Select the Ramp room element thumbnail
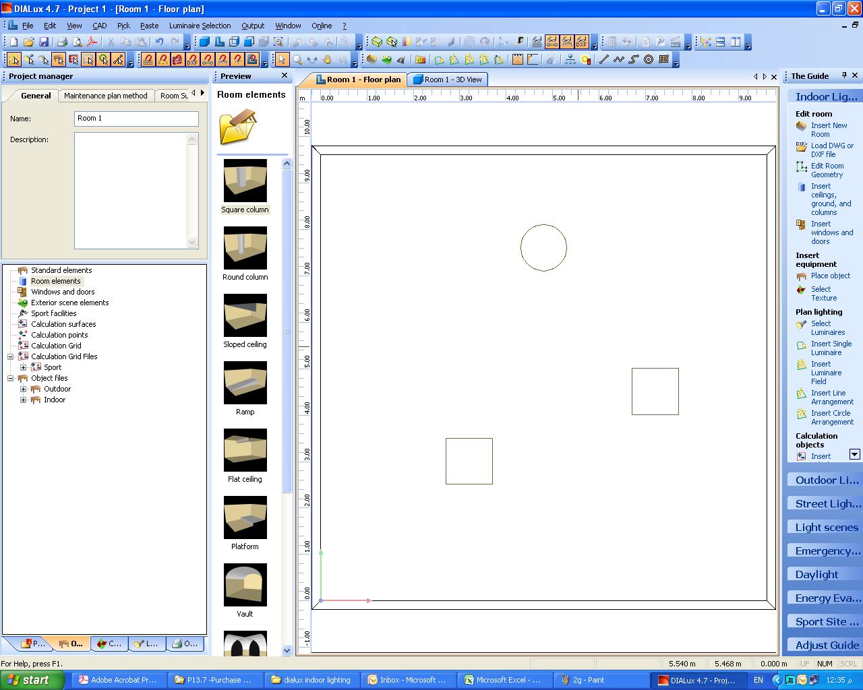Viewport: 863px width, 690px height. 245,383
